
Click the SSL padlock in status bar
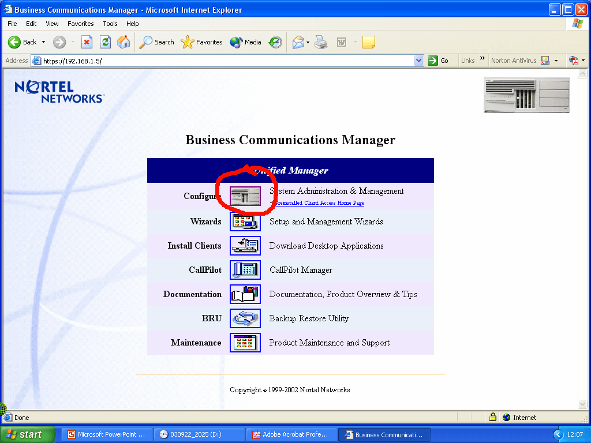click(x=492, y=417)
